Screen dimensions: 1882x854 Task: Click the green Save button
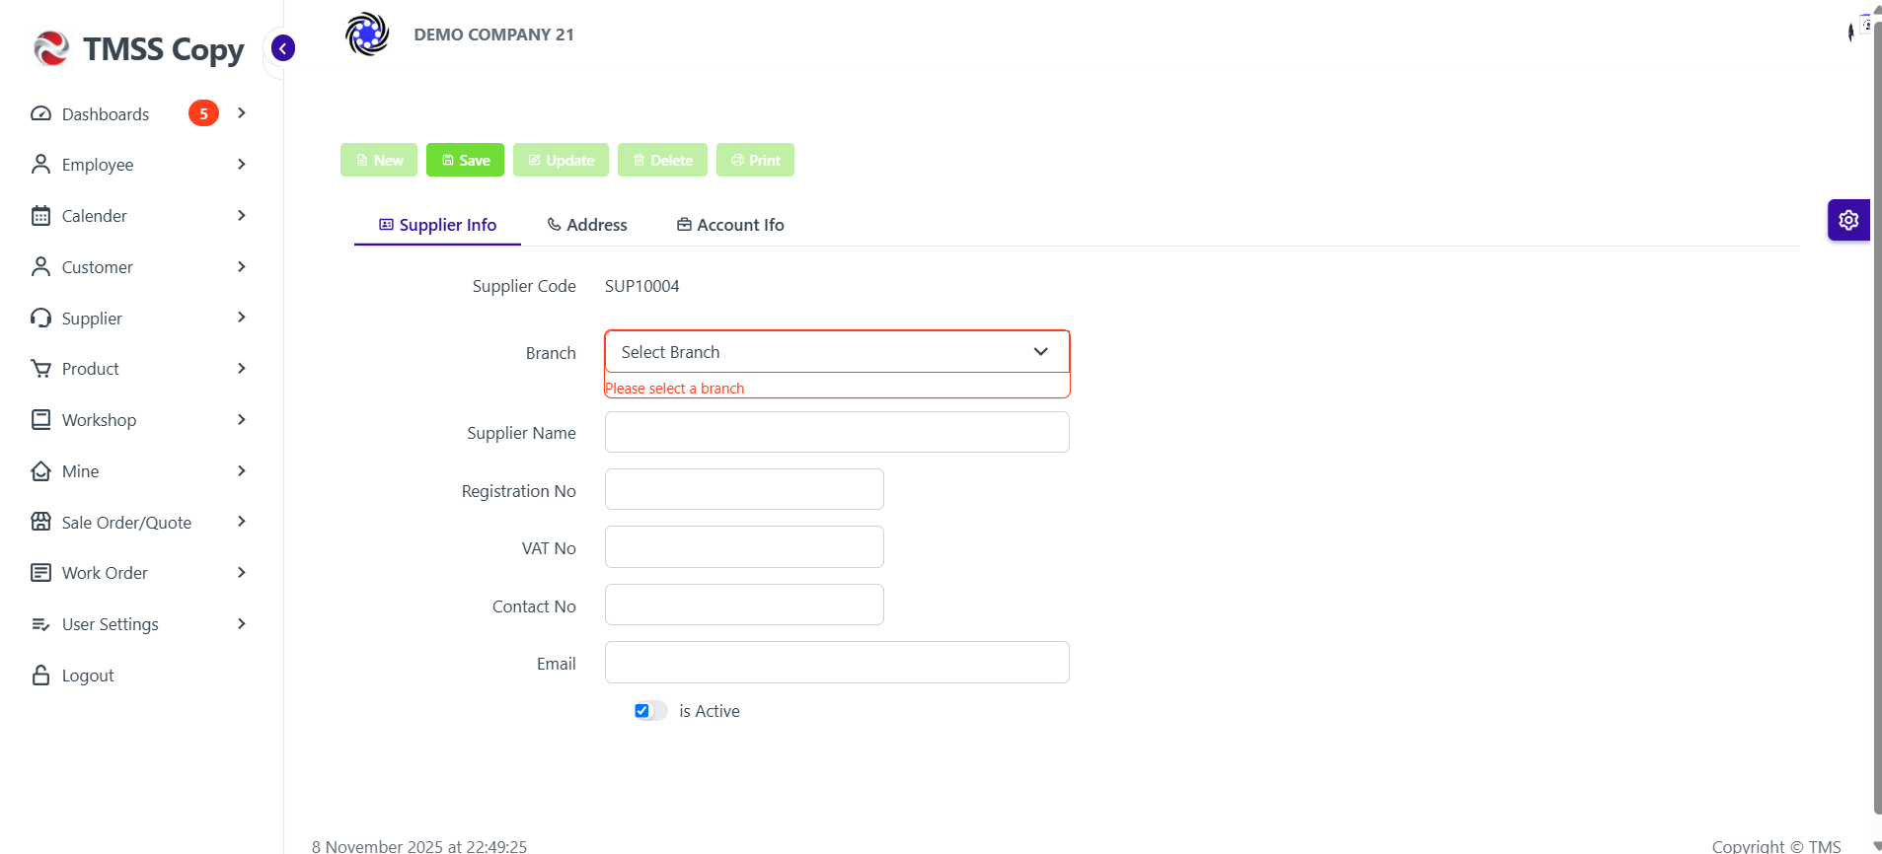point(465,160)
